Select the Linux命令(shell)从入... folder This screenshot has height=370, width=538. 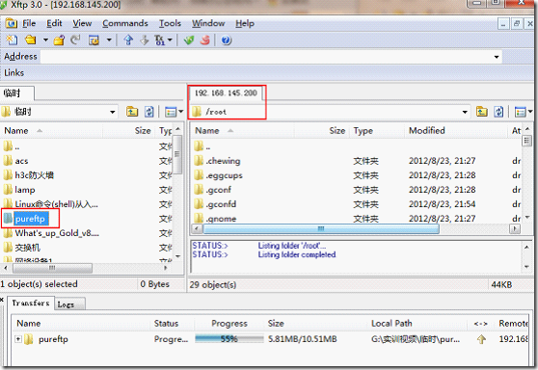pos(51,204)
